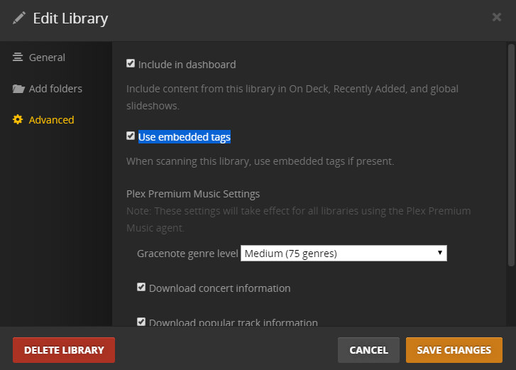Image resolution: width=516 pixels, height=370 pixels.
Task: Toggle Download popular track information checkbox
Action: pos(141,322)
